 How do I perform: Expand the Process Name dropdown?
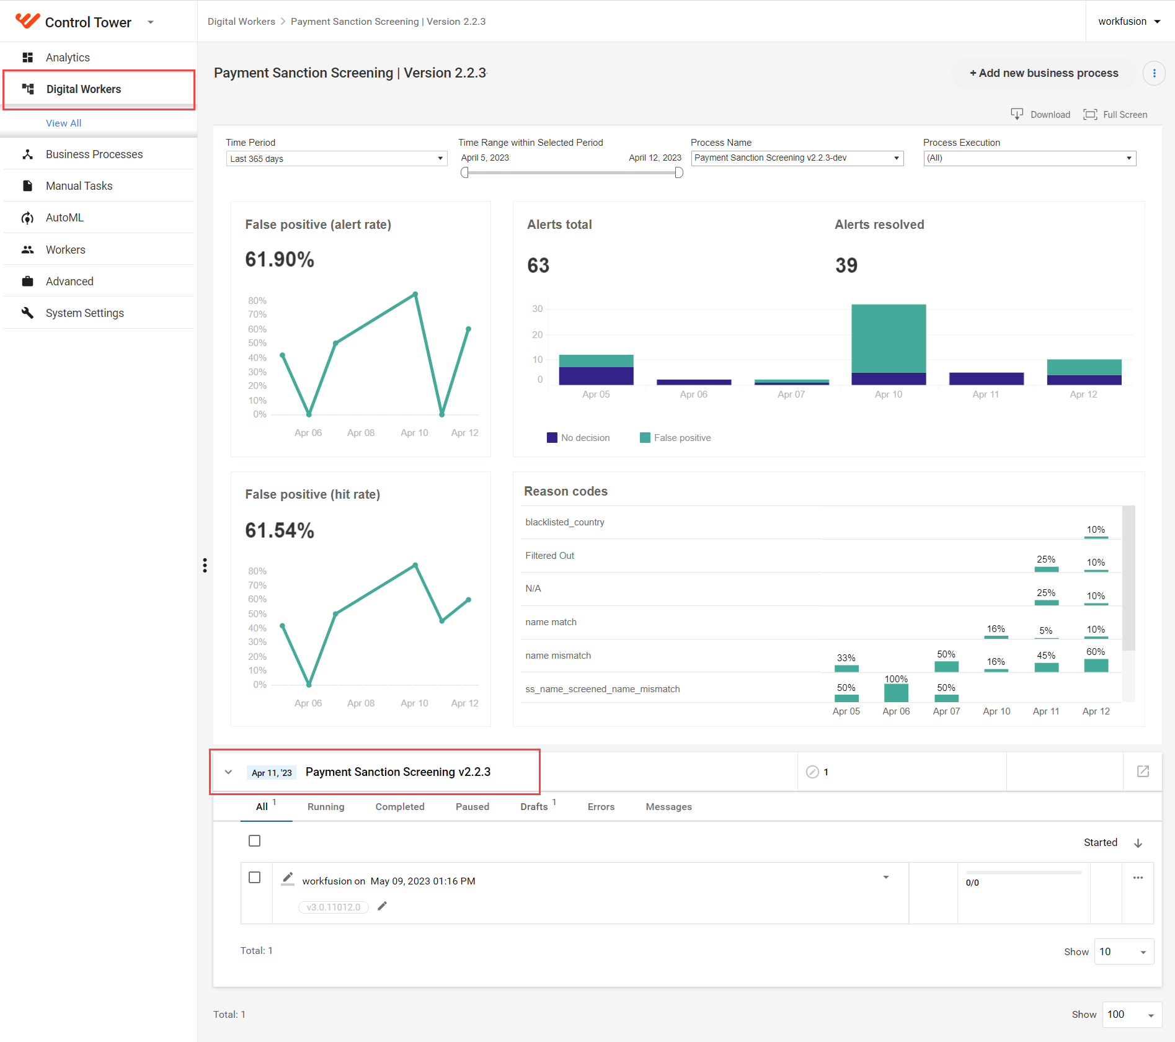click(x=797, y=158)
